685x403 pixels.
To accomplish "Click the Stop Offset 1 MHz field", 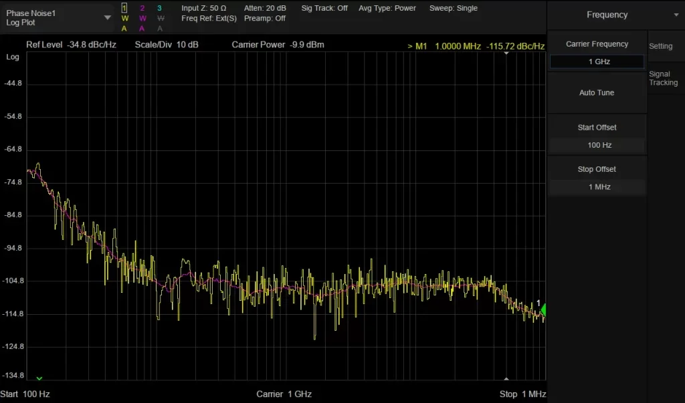I will coord(597,187).
